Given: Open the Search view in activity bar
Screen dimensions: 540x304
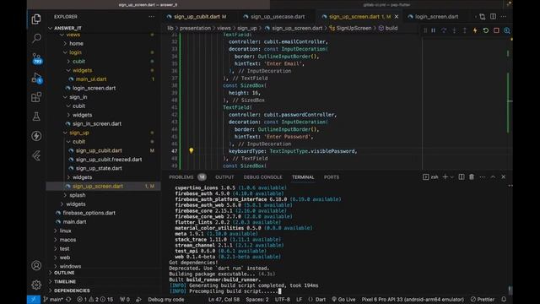Looking at the screenshot, I should (36, 38).
